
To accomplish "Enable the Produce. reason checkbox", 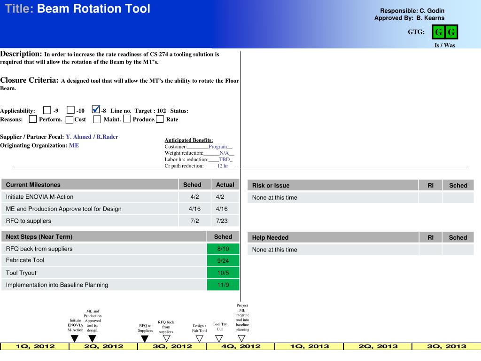I will [x=127, y=118].
